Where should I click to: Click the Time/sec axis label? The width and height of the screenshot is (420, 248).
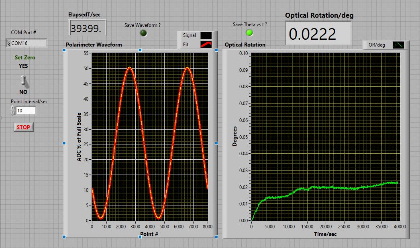tap(326, 234)
